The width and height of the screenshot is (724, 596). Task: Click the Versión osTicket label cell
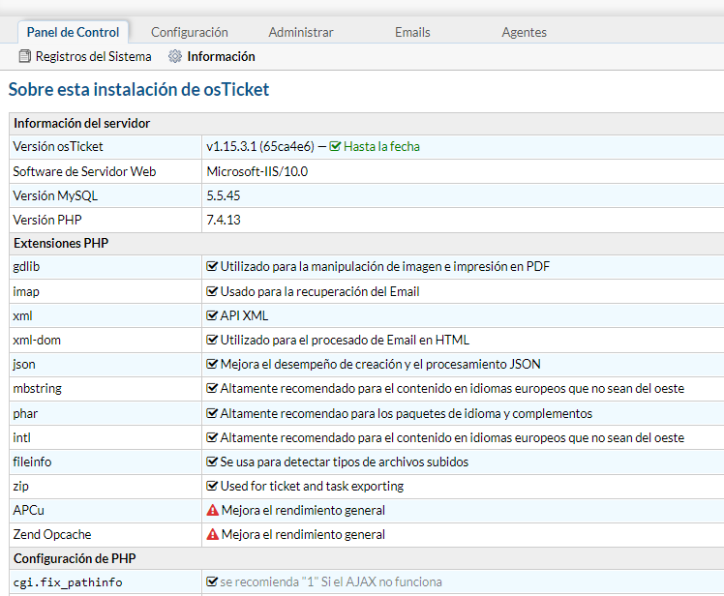(106, 147)
